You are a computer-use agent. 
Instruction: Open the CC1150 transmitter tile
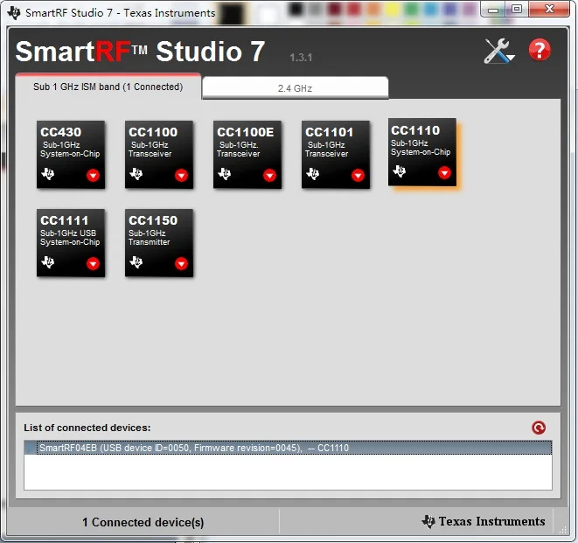tap(159, 243)
